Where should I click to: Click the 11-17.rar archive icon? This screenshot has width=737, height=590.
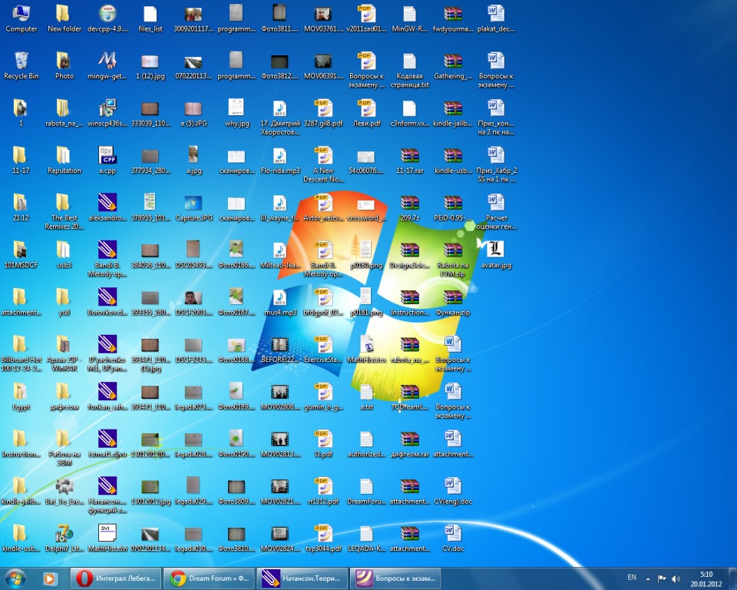(x=410, y=161)
